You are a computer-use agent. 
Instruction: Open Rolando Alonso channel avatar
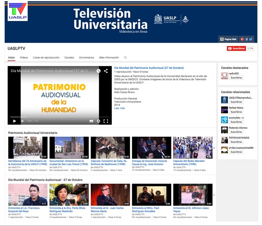click(x=224, y=130)
